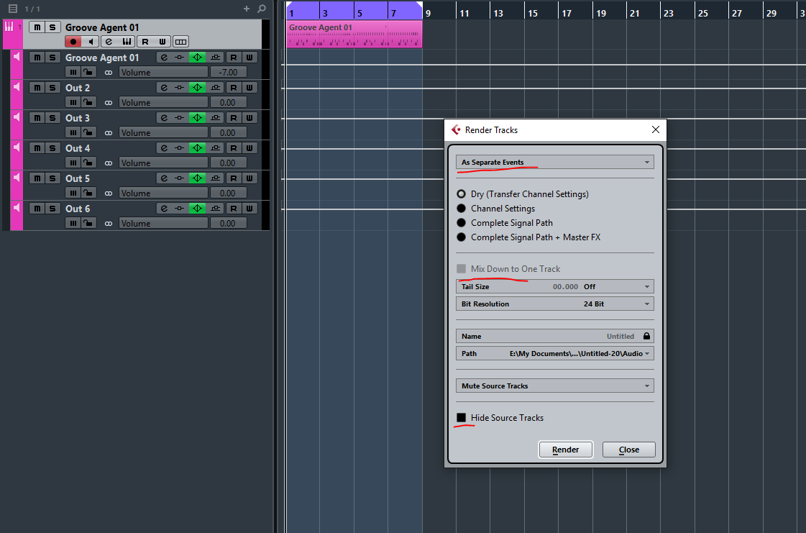
Task: Solo the Groove Agent 01 instrument track
Action: click(52, 27)
